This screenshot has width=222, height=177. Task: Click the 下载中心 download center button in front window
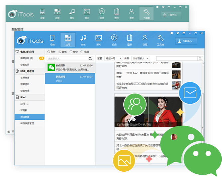point(186,41)
